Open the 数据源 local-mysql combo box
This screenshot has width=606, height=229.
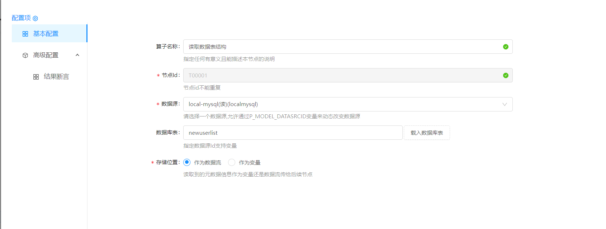(x=341, y=104)
